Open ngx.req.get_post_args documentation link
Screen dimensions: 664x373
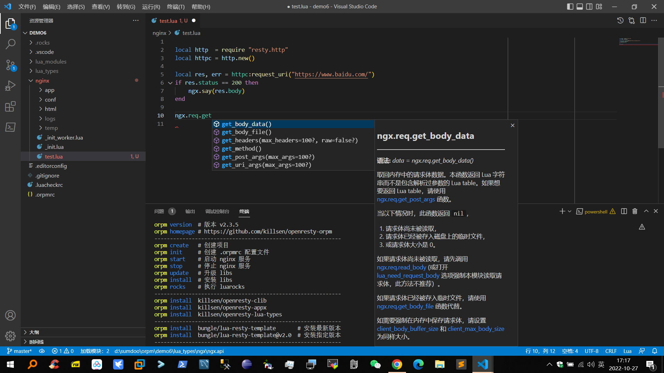(x=406, y=199)
